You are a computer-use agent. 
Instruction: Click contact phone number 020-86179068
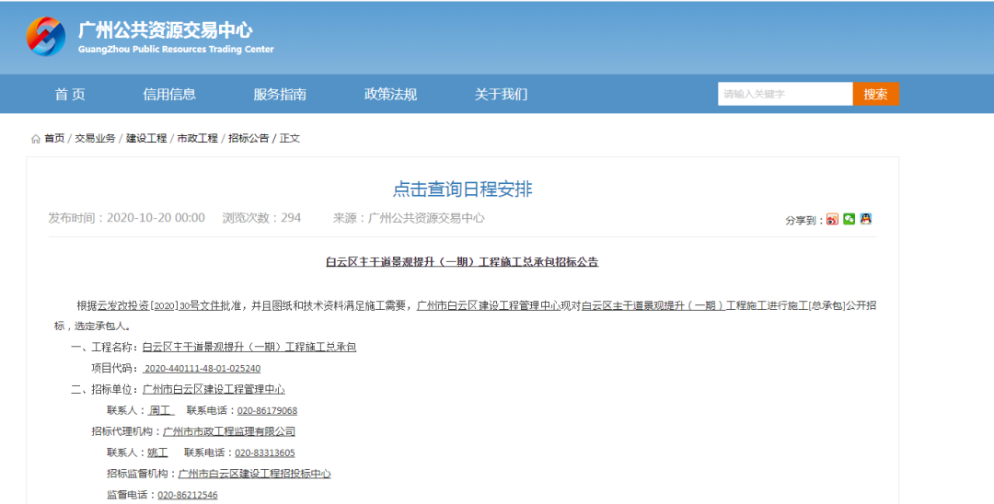(267, 410)
